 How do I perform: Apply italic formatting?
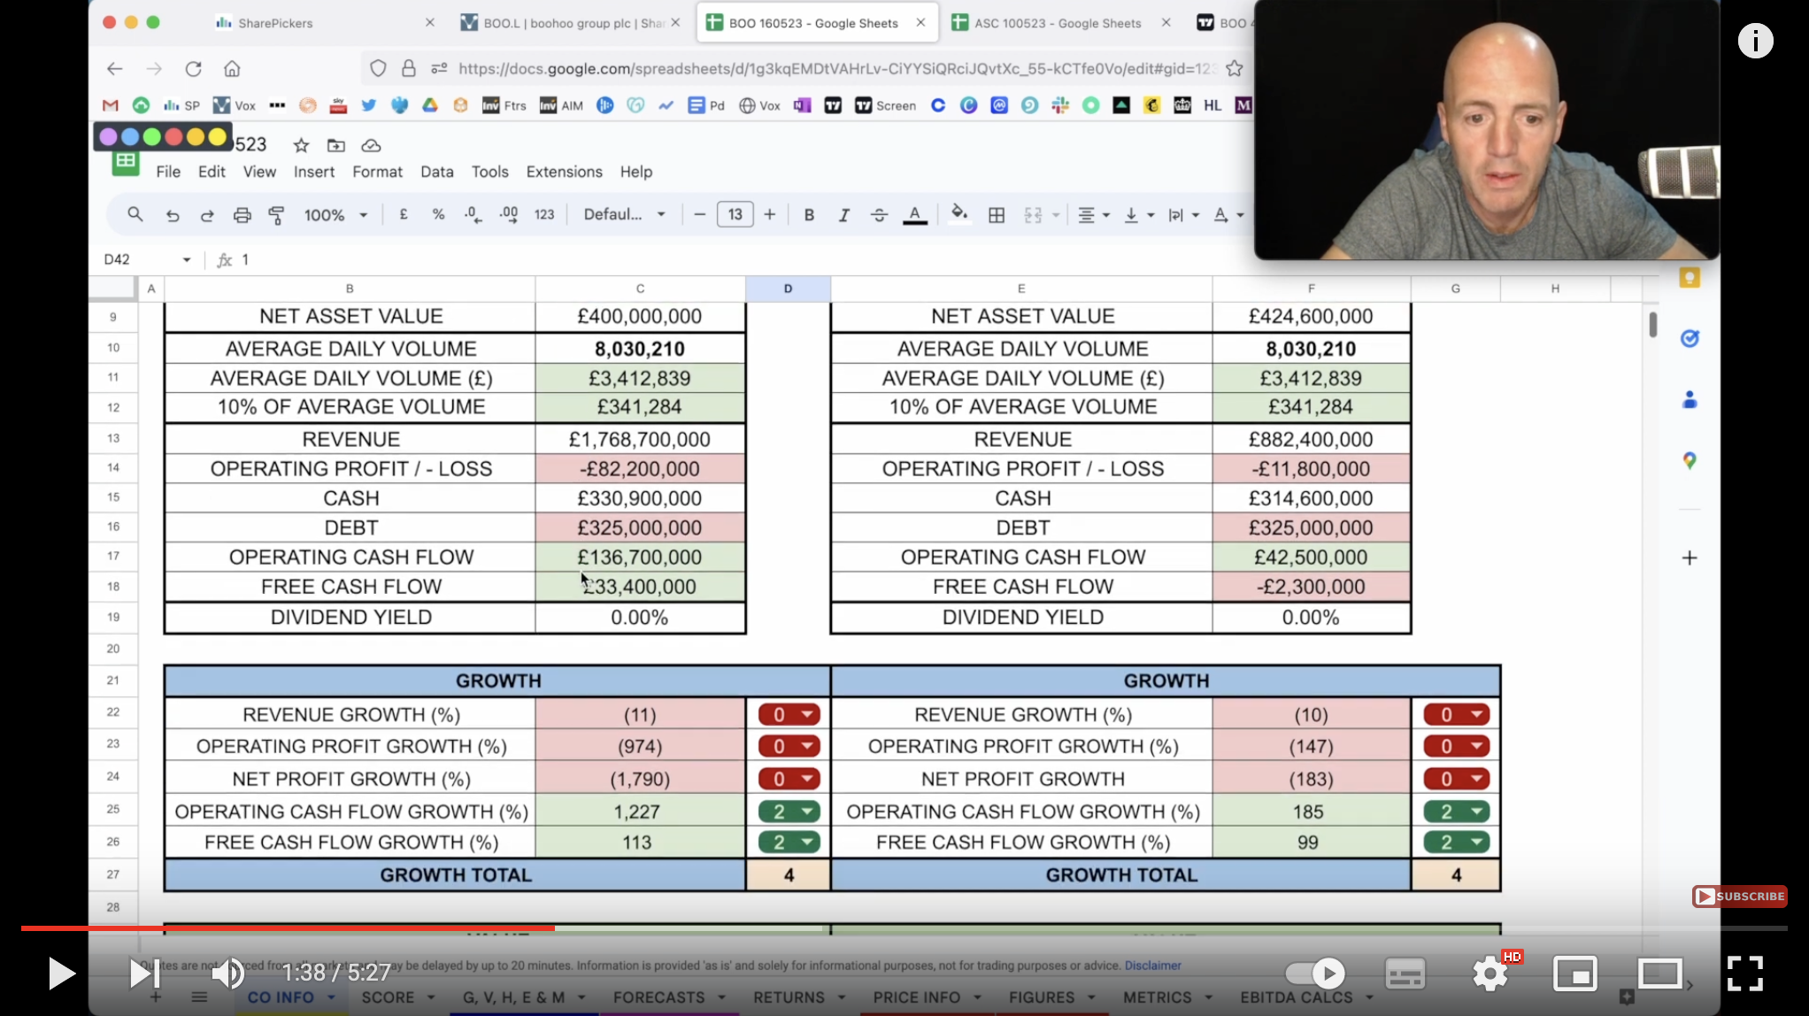pyautogui.click(x=843, y=215)
